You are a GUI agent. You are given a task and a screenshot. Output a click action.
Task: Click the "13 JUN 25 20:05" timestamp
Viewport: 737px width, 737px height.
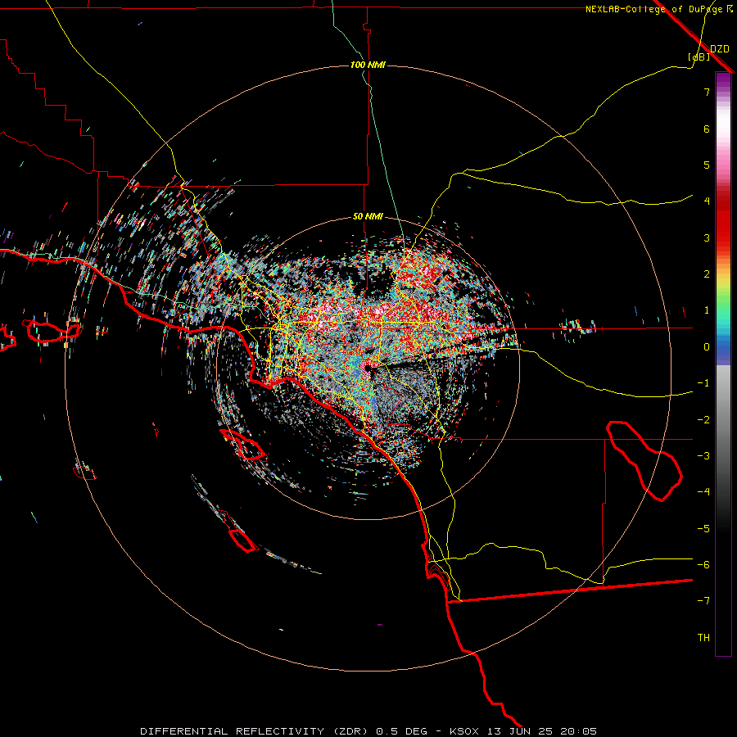point(543,731)
